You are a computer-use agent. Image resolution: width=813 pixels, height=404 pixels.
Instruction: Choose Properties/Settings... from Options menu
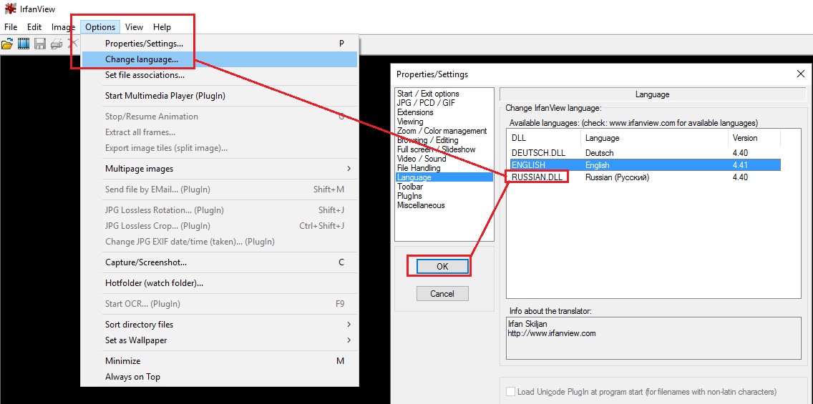[x=219, y=44]
